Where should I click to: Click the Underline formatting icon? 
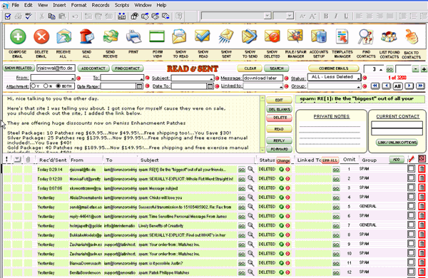pos(346,16)
